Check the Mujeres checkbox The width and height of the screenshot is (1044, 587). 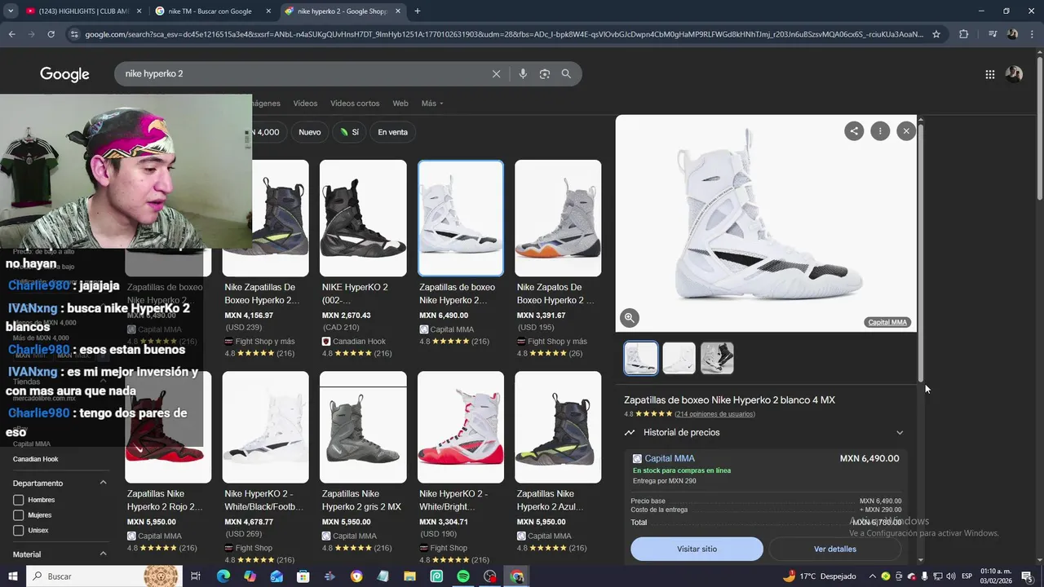(18, 515)
